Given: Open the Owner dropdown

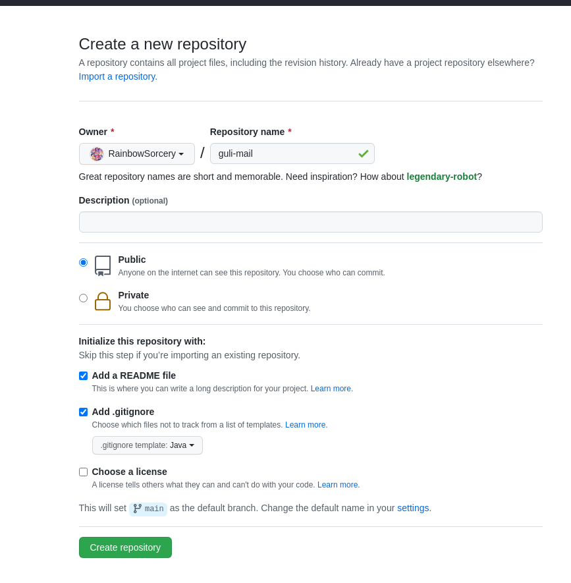Looking at the screenshot, I should (137, 153).
